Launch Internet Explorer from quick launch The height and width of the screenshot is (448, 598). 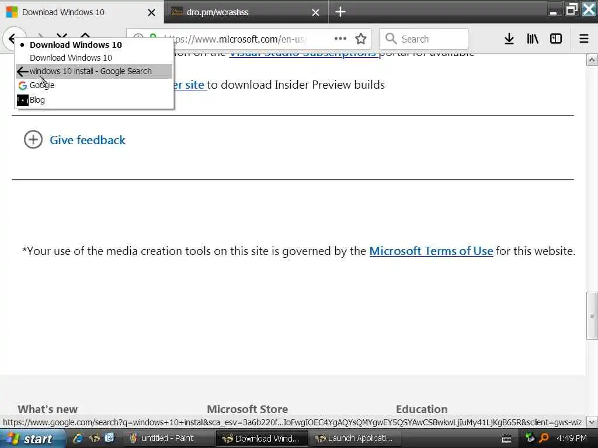click(79, 438)
